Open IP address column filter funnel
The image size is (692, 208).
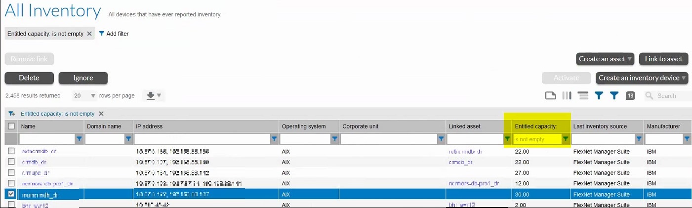click(274, 139)
